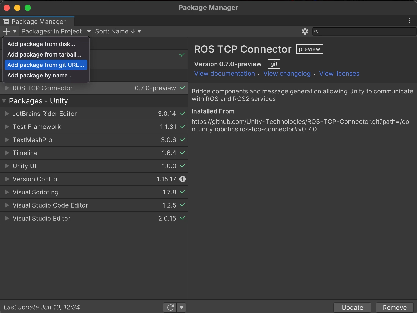The image size is (417, 313).
Task: Click the Update button
Action: (352, 308)
